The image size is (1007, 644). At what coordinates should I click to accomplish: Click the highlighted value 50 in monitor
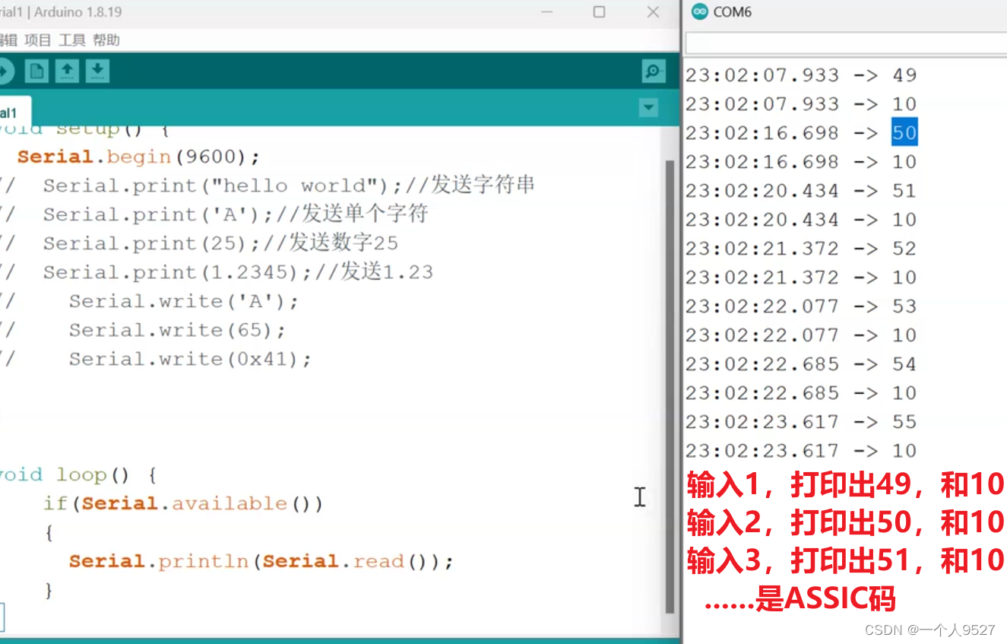point(904,133)
